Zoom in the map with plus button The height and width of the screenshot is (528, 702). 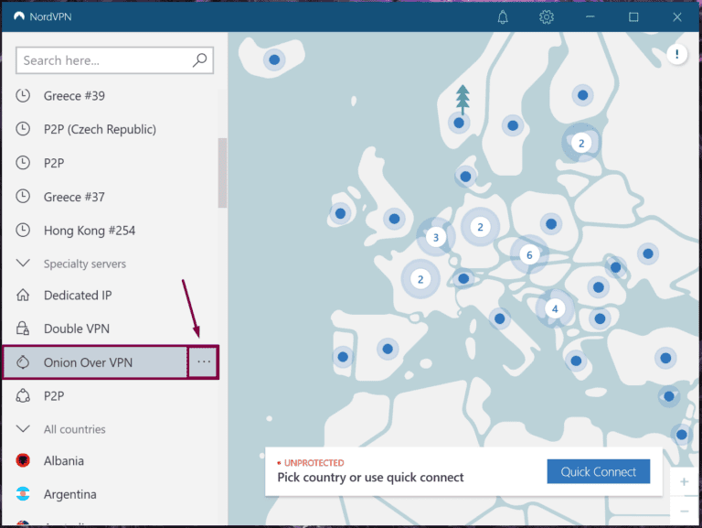[x=685, y=482]
